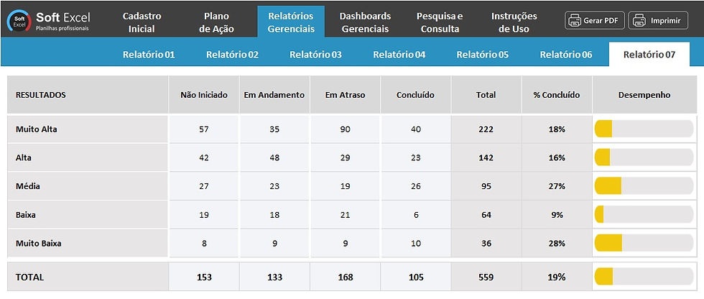Open the Cadastro Inicial menu
This screenshot has height=299, width=704.
(142, 22)
